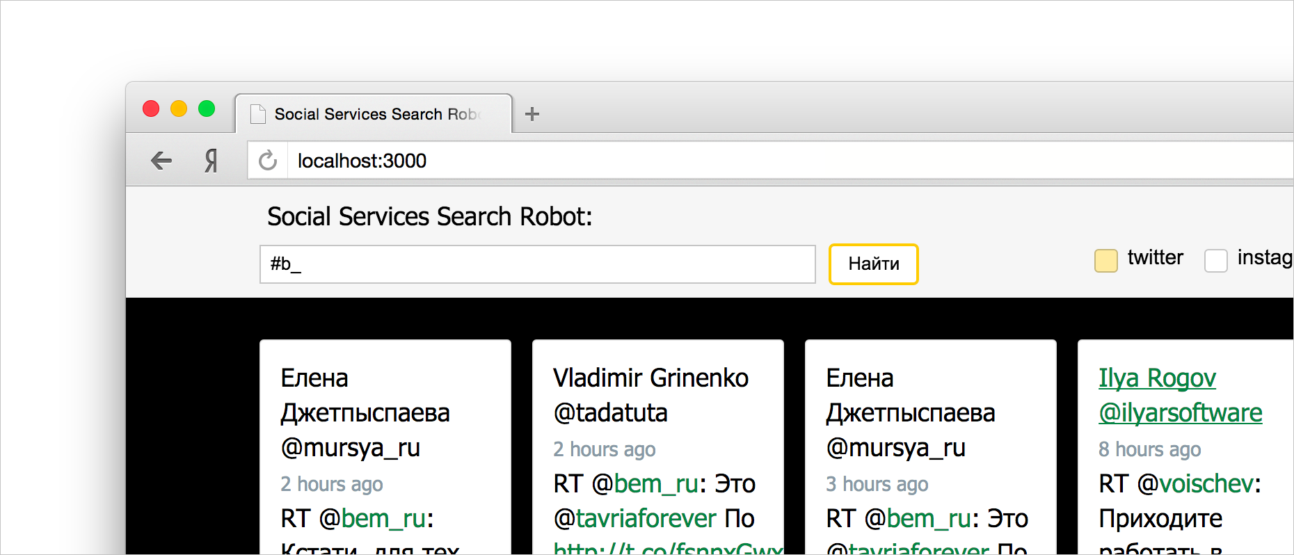
Task: Select the Social Services Search Robot tab
Action: click(x=374, y=113)
